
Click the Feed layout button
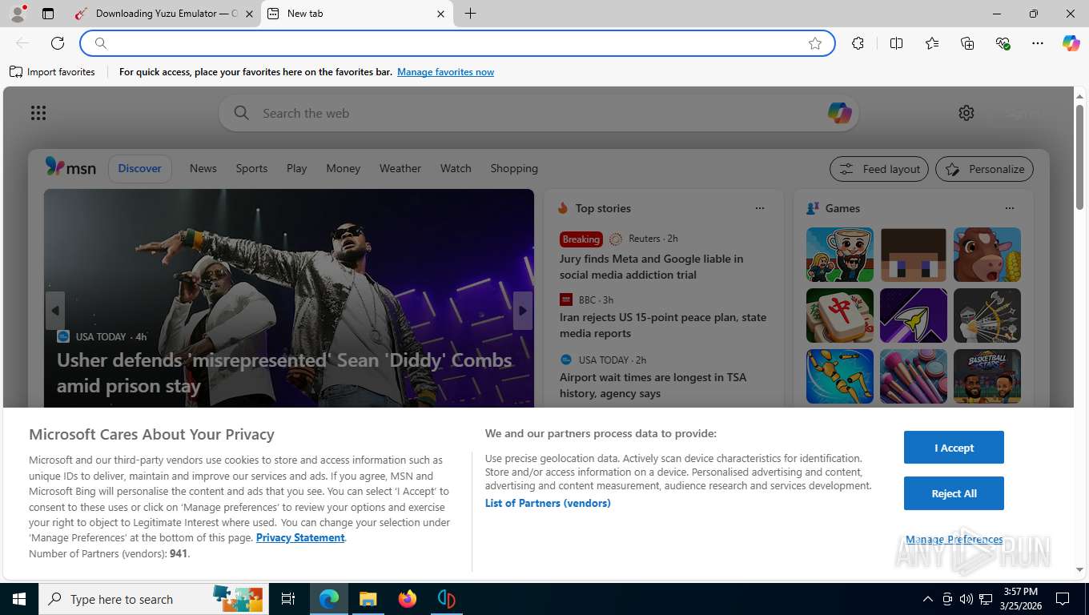879,169
